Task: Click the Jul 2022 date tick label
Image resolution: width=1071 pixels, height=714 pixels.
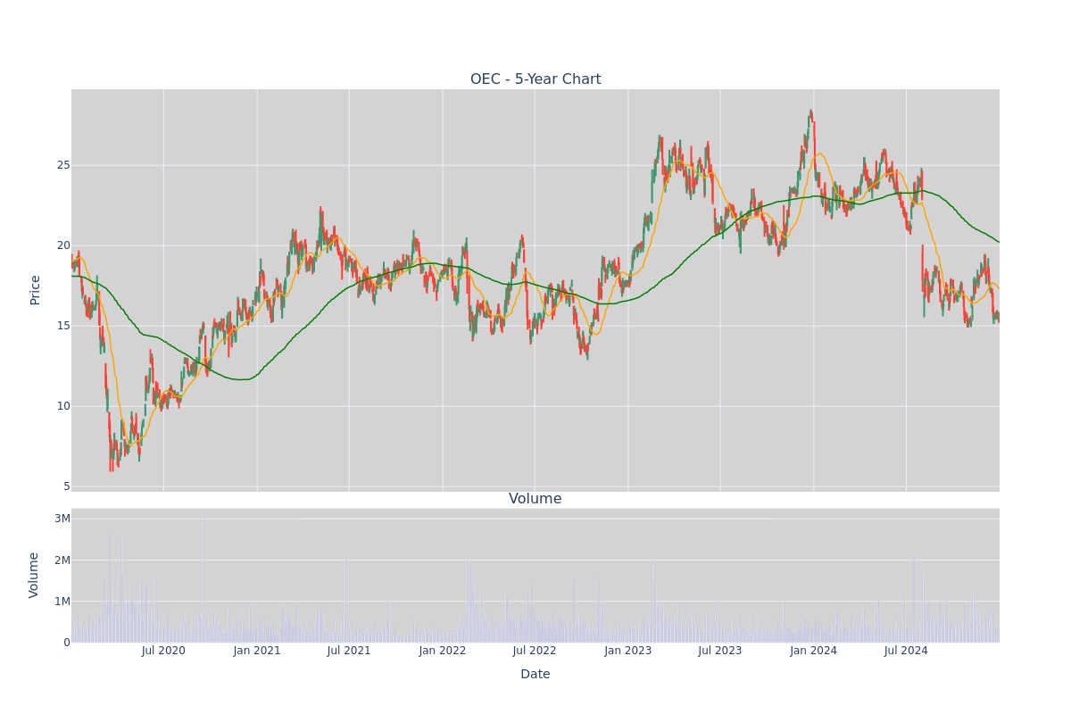Action: pos(535,651)
